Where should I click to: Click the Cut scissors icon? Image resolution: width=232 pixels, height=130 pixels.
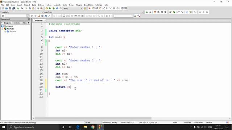tap(26, 8)
